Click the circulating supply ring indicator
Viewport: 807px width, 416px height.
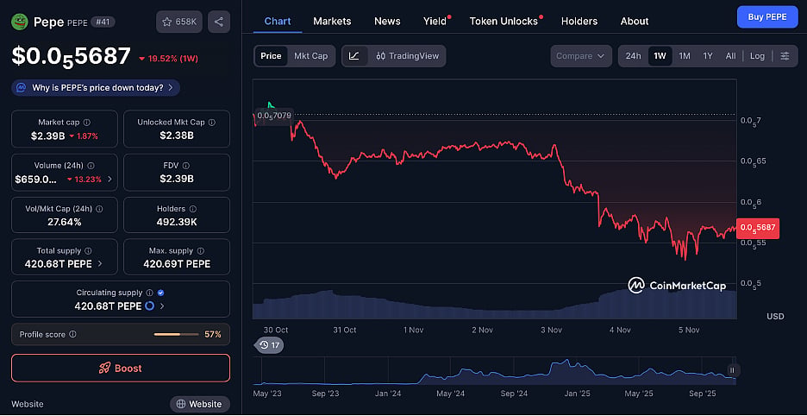(150, 306)
